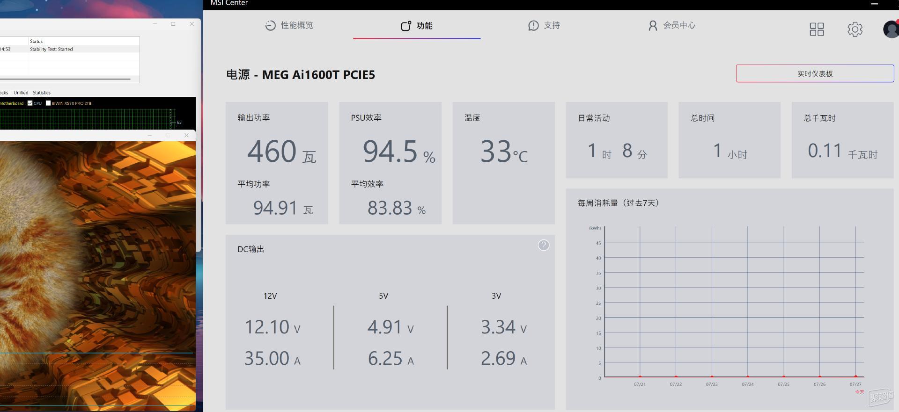Image resolution: width=899 pixels, height=412 pixels.
Task: Click the horizontal scrollbar under status log
Action: [65, 79]
